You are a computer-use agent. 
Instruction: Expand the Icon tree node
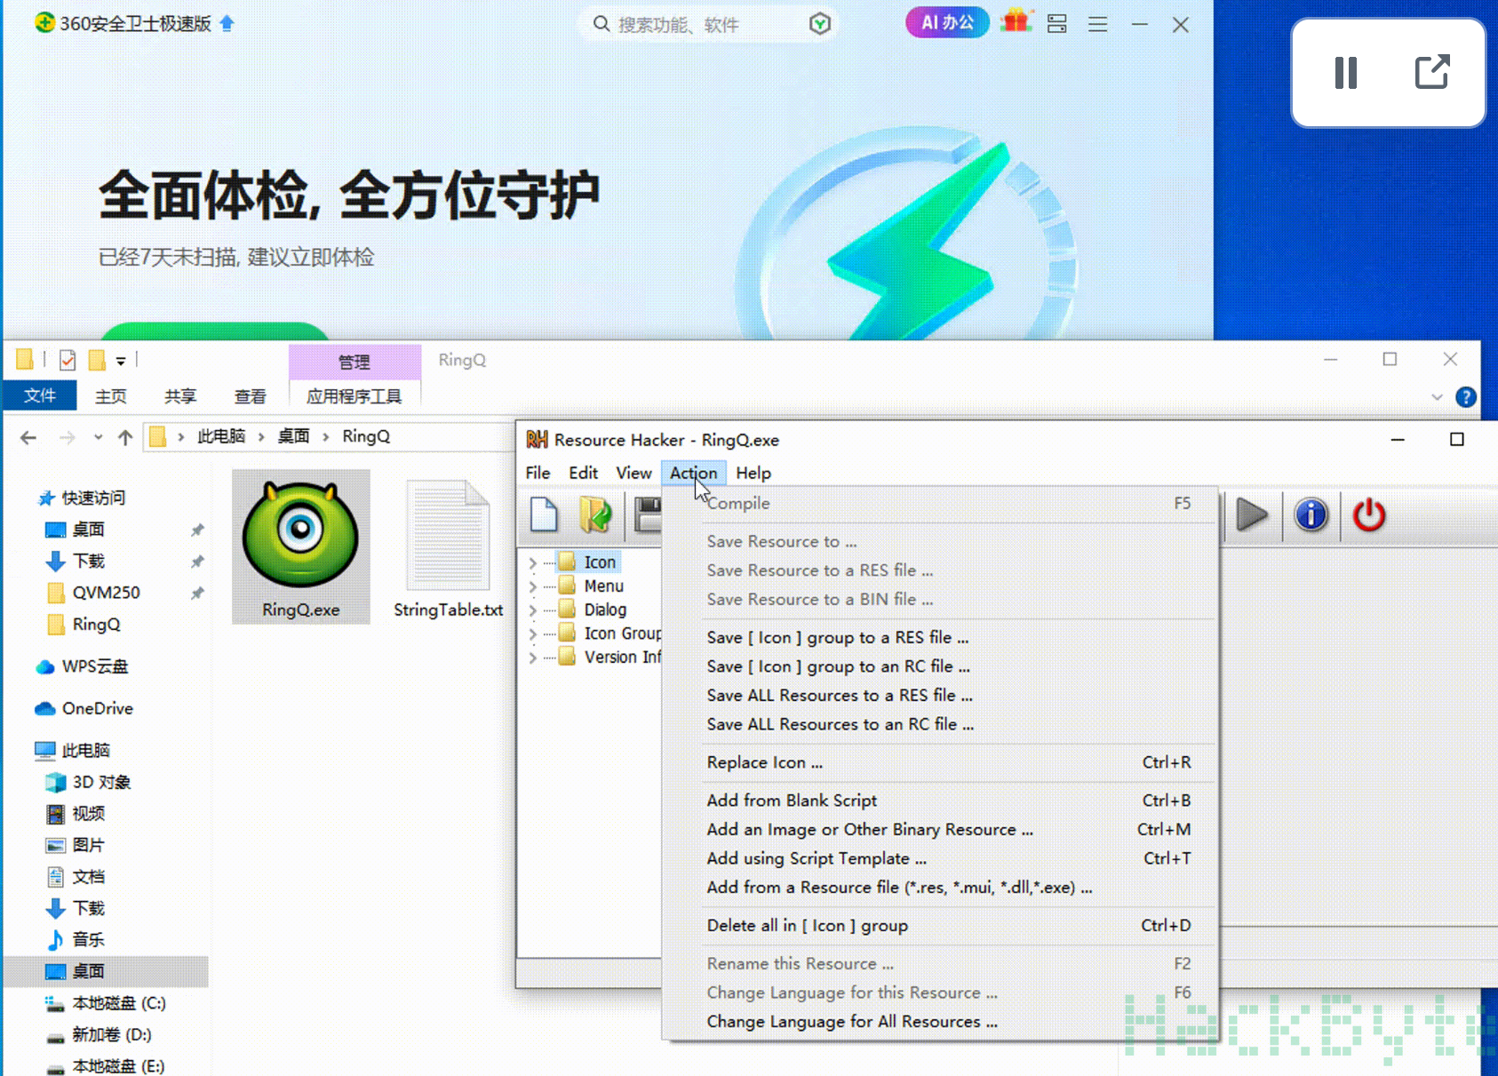(x=532, y=562)
